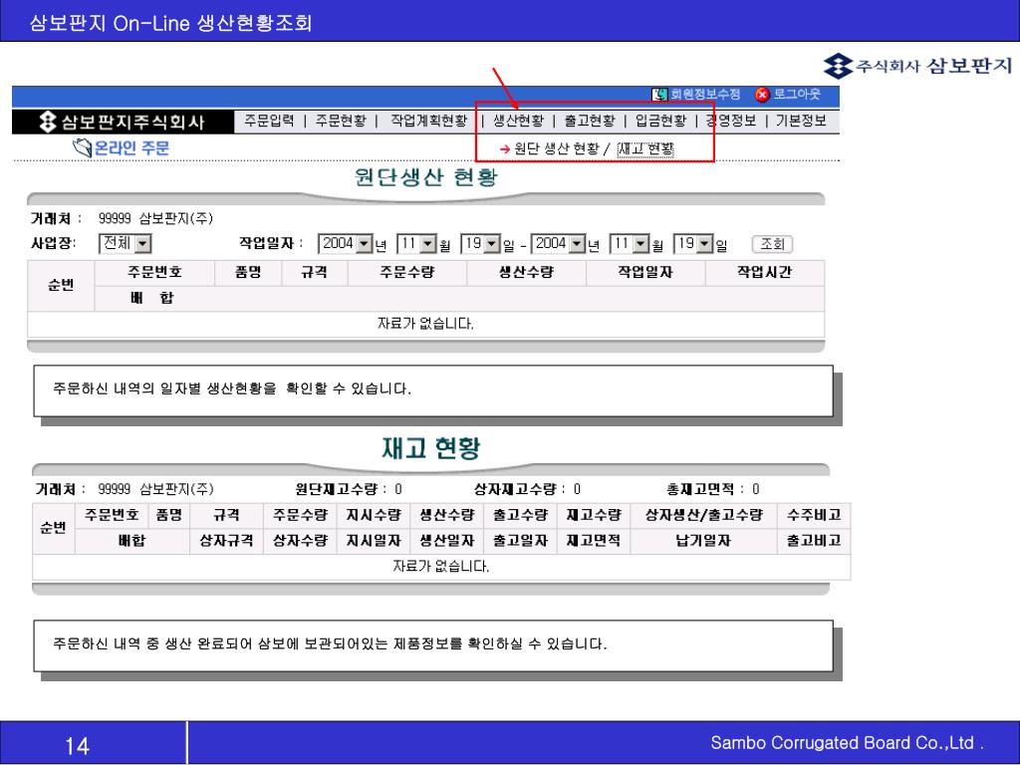Open the 주문입력 menu
Viewport: 1020px width, 765px height.
coord(269,121)
